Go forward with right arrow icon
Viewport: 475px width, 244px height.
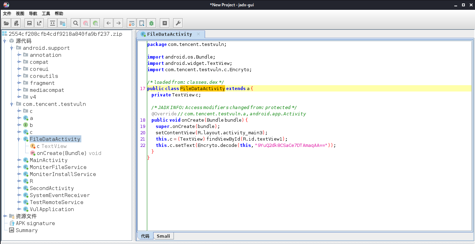click(x=118, y=23)
